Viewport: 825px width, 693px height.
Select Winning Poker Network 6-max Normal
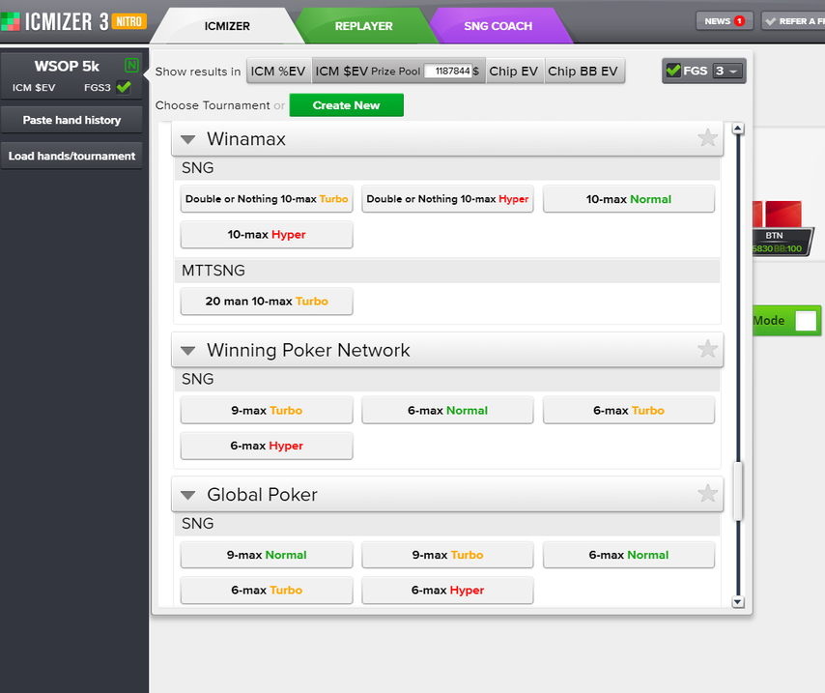coord(447,410)
